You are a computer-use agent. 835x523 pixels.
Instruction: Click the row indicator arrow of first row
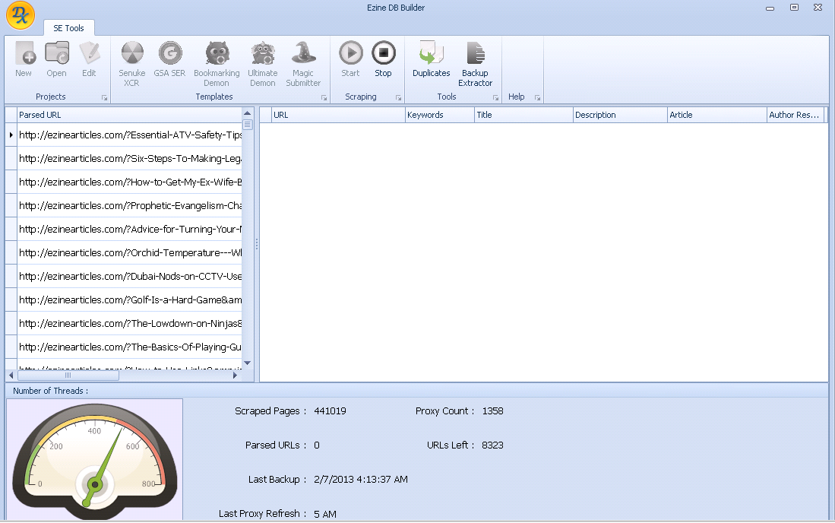(11, 135)
